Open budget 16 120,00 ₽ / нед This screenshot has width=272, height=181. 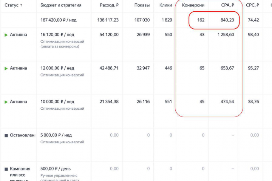point(57,35)
